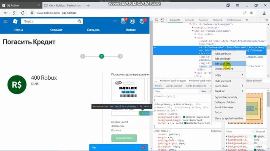
Task: Choose Hide element in context menu
Action: pyautogui.click(x=229, y=81)
